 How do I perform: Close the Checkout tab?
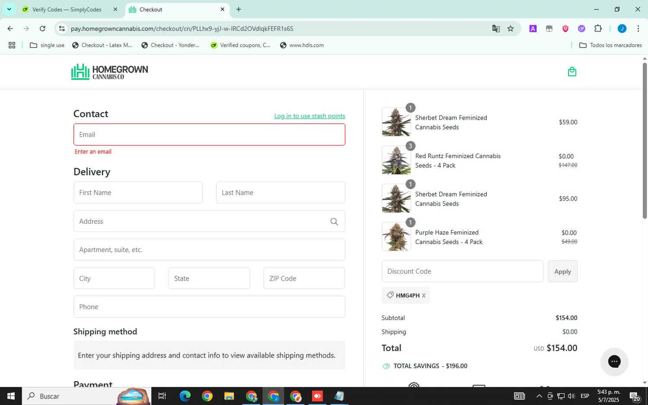222,9
